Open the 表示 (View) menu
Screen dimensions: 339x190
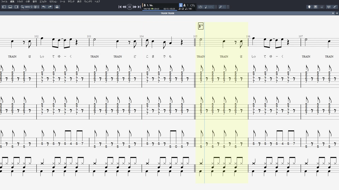tap(79, 1)
